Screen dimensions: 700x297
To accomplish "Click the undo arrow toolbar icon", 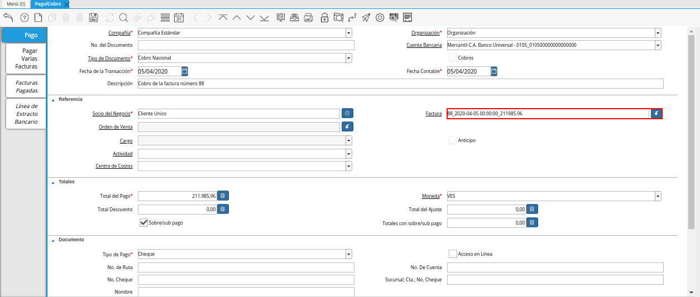I will (x=8, y=17).
